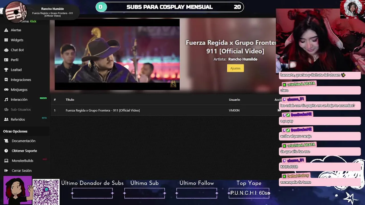This screenshot has height=205, width=365.
Task: Click the Top Yape P.U.N.C.H.I box
Action: [249, 193]
